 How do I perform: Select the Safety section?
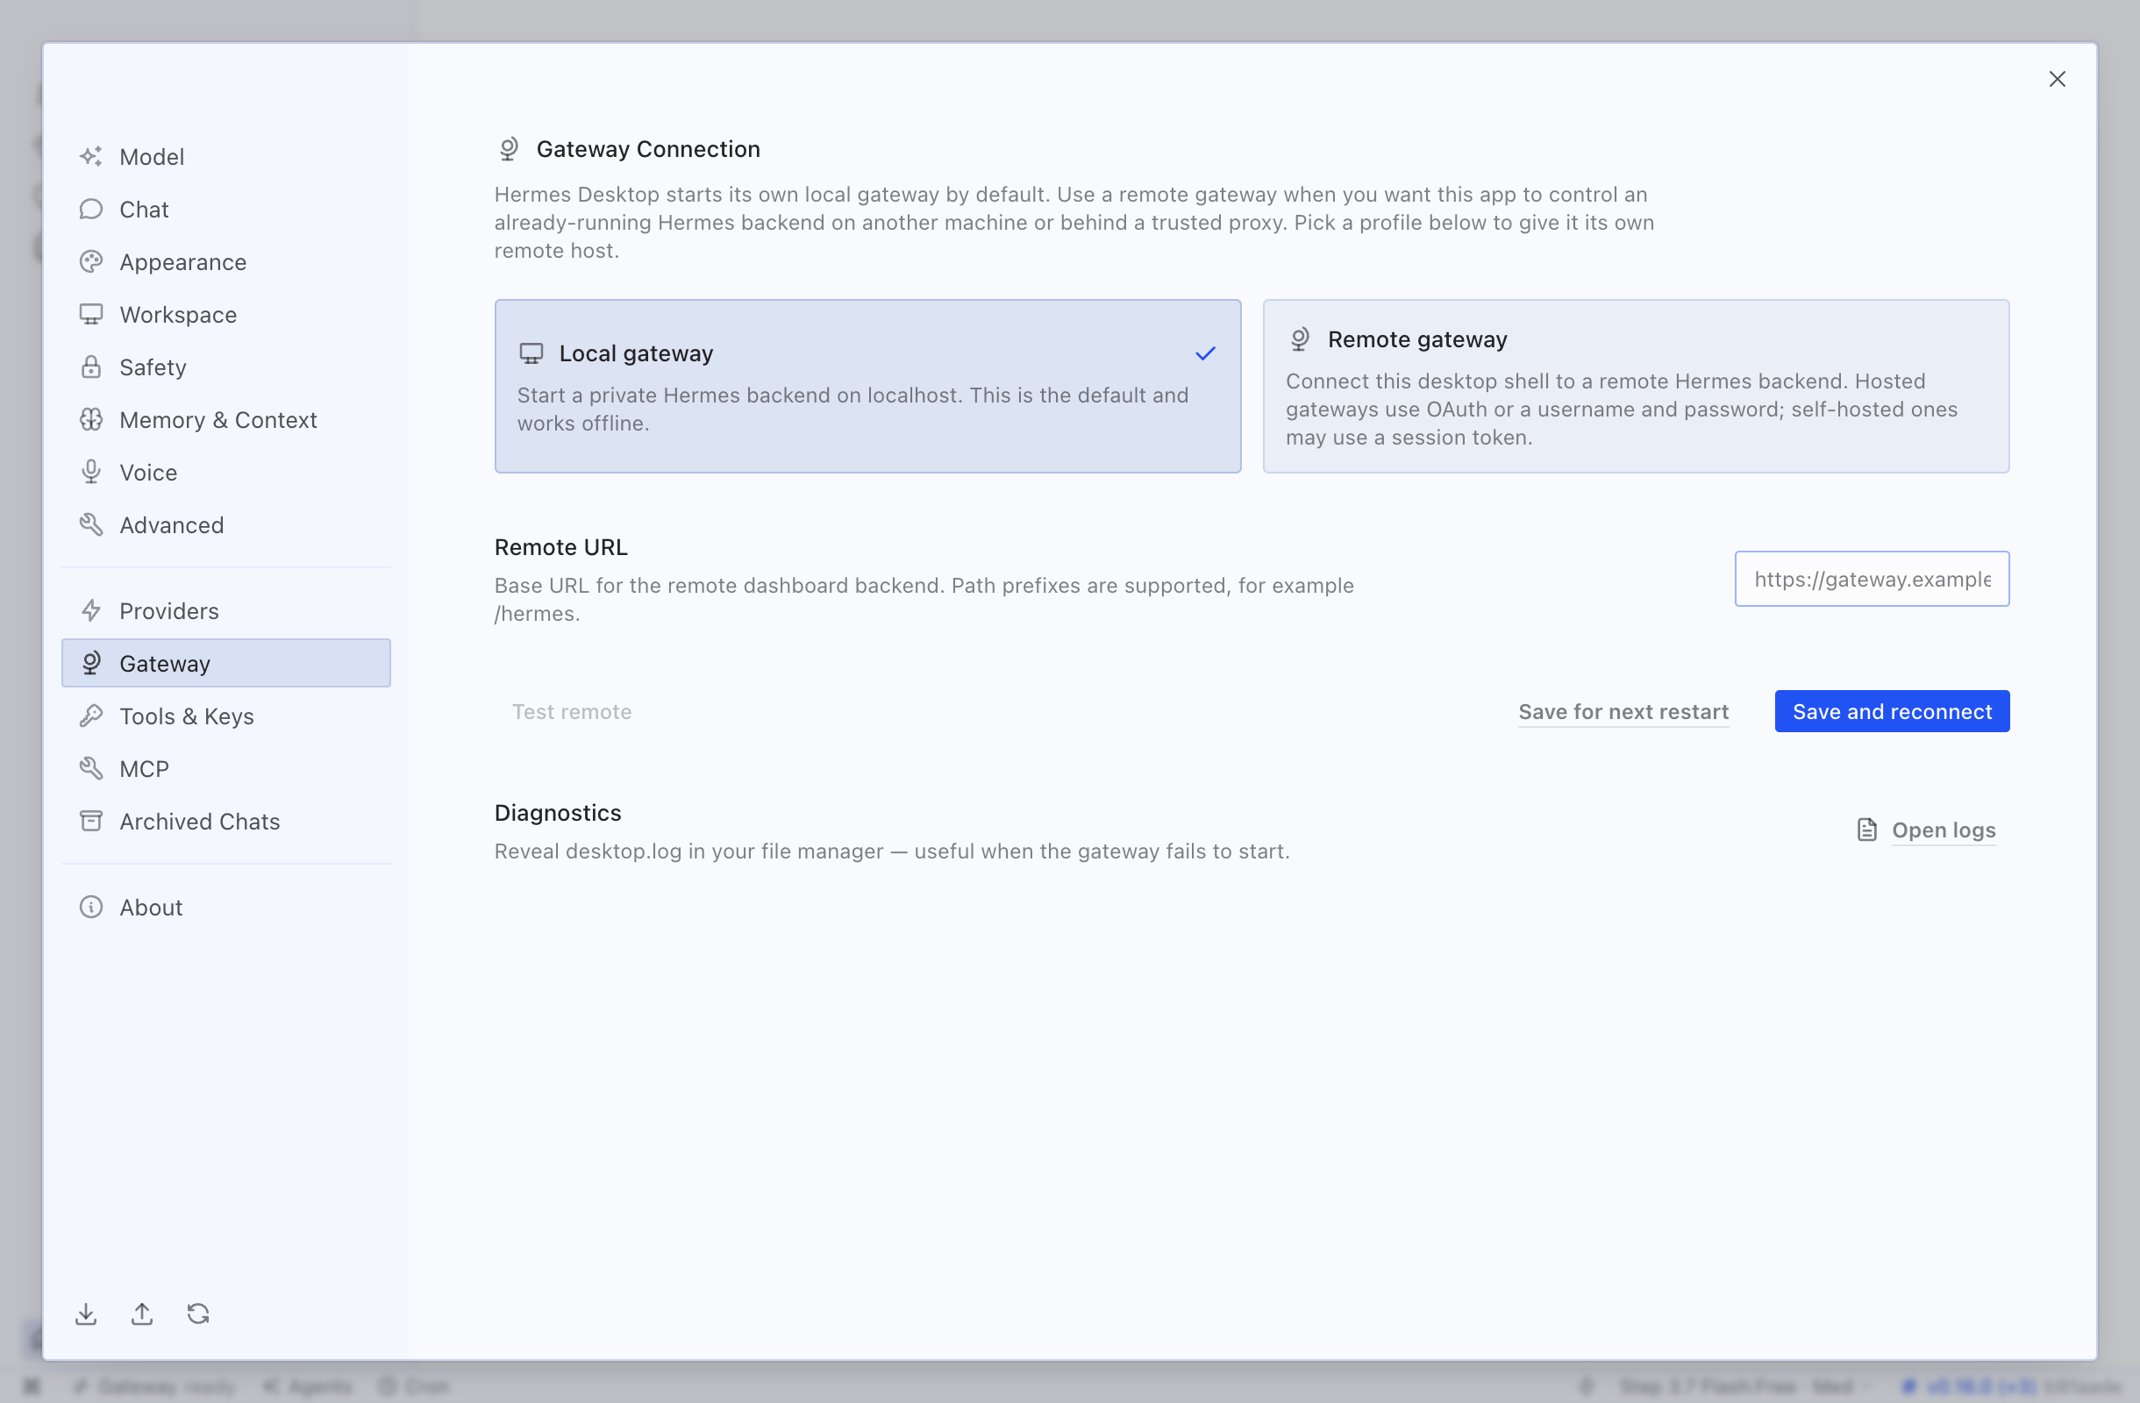(x=225, y=367)
